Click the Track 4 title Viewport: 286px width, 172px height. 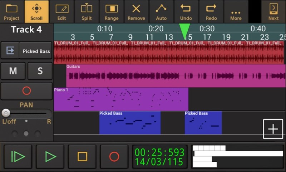[x=26, y=30]
